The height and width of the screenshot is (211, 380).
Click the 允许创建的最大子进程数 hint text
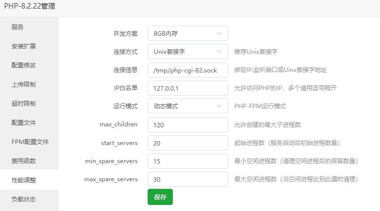[x=267, y=125]
